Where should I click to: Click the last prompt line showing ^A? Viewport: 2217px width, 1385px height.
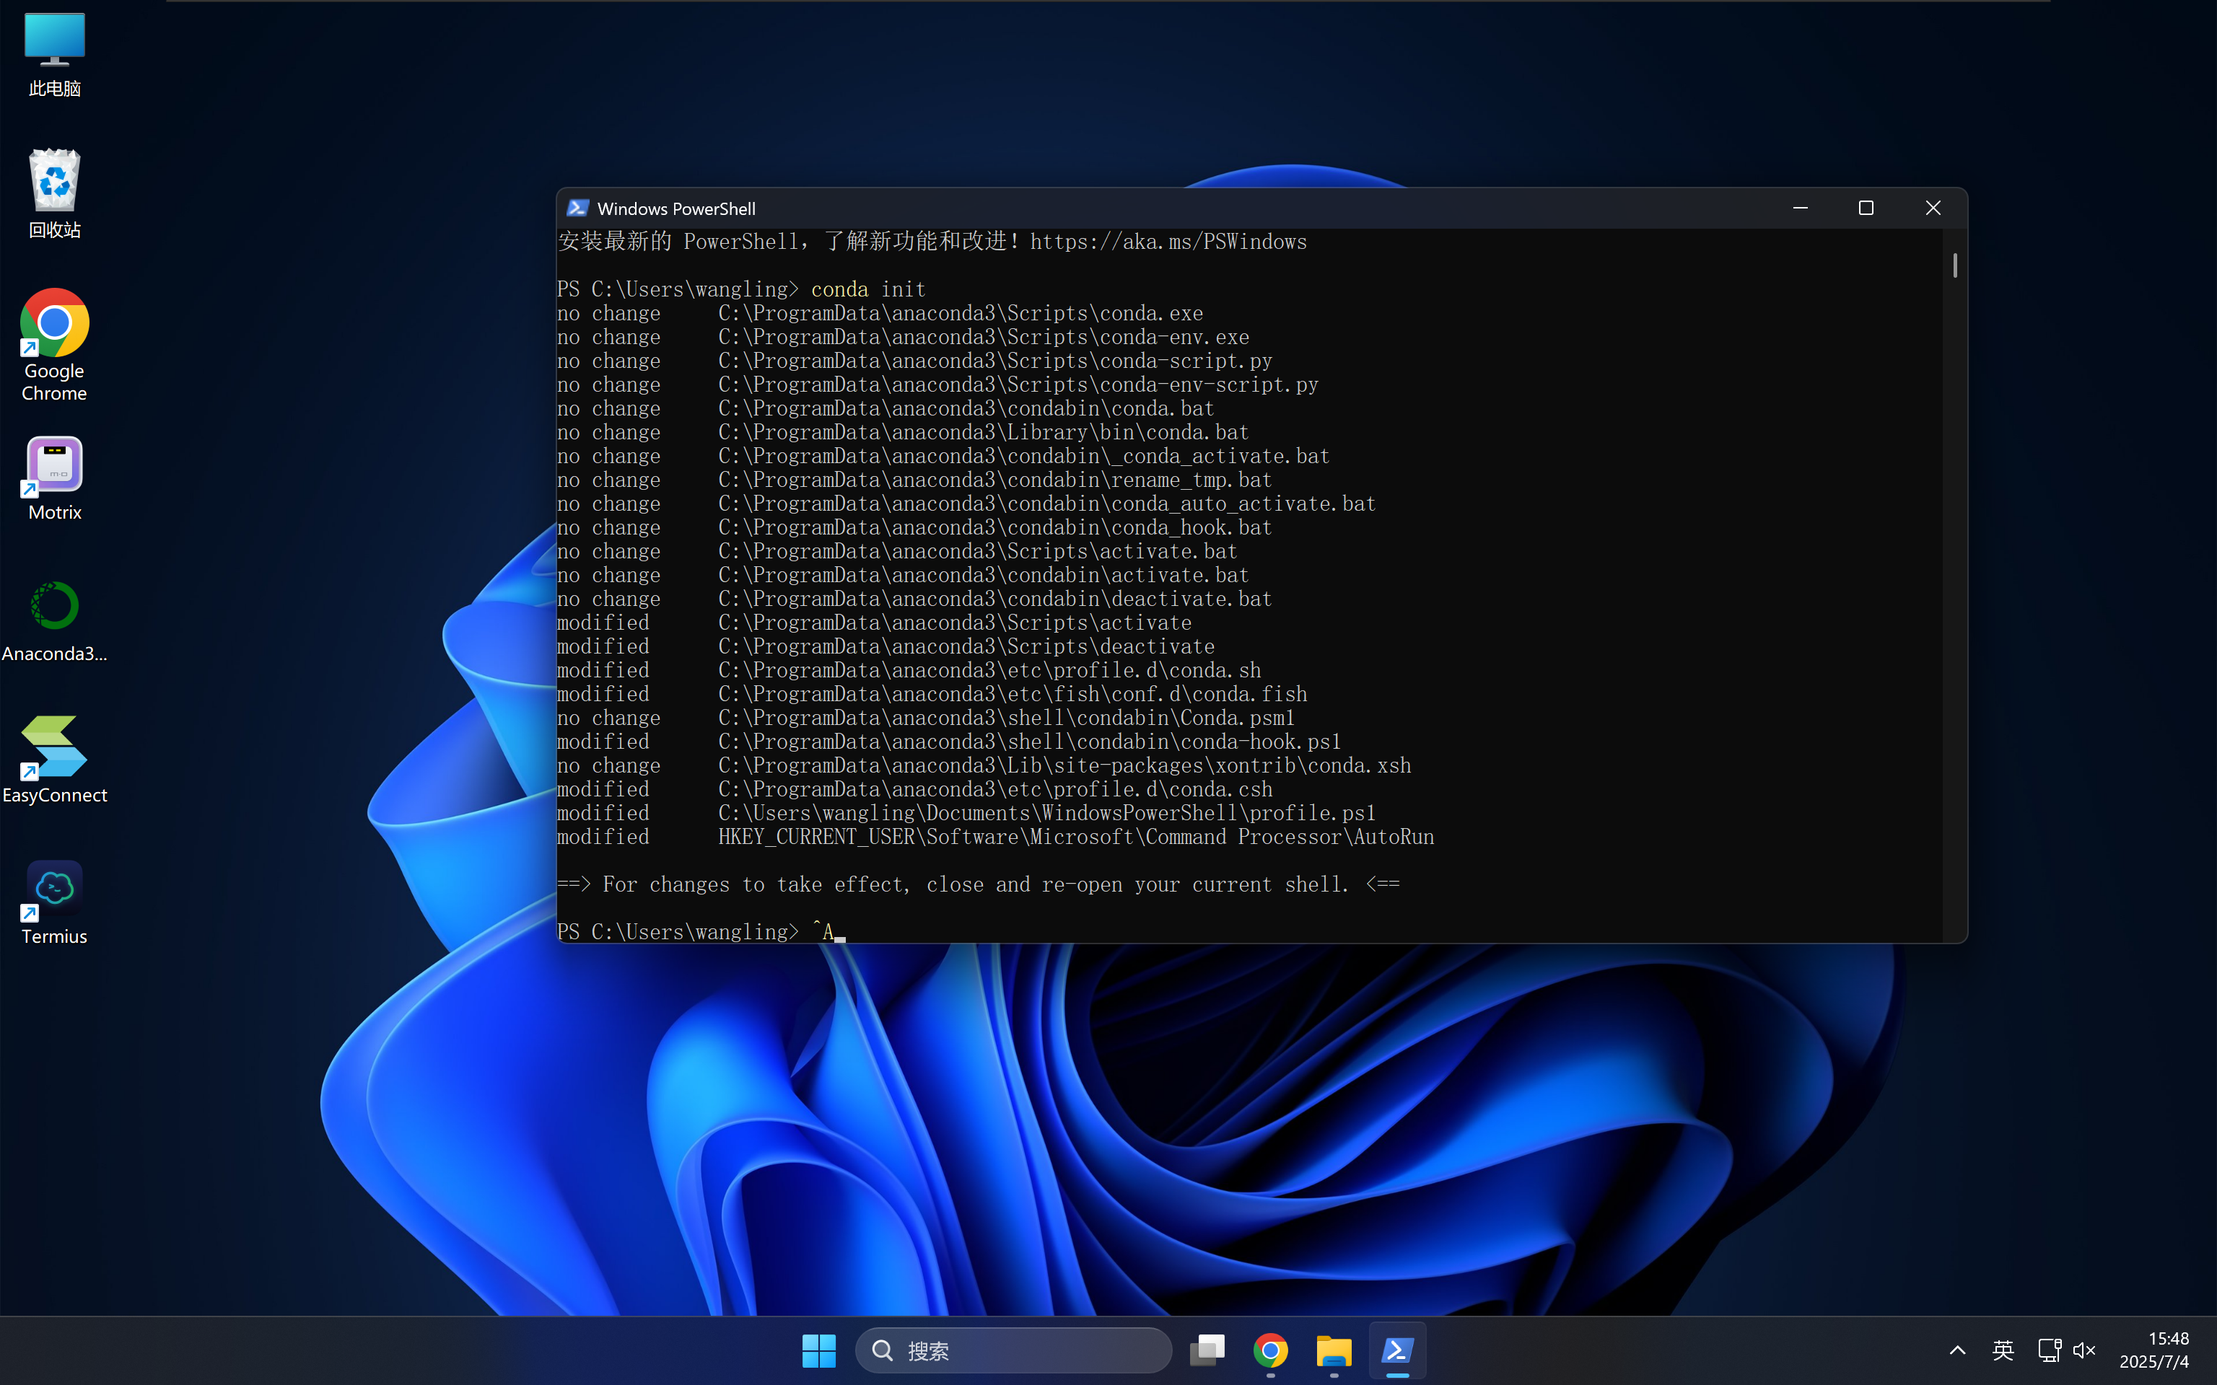click(x=701, y=931)
